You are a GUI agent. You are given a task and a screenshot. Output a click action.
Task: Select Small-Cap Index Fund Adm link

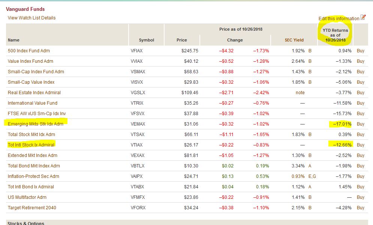[x=36, y=72]
